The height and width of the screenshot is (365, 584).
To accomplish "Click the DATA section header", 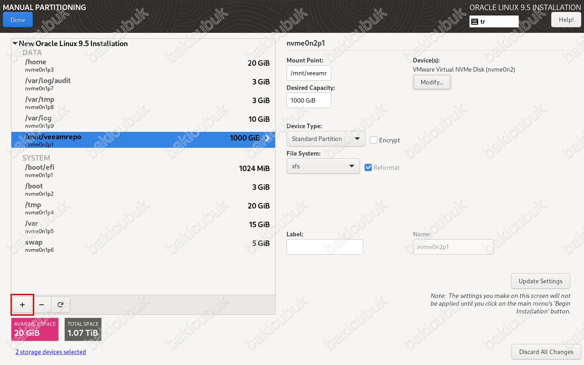I will (x=32, y=52).
